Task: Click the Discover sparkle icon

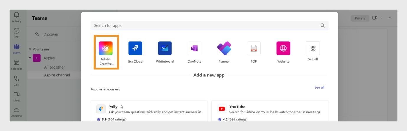Action: point(37,34)
